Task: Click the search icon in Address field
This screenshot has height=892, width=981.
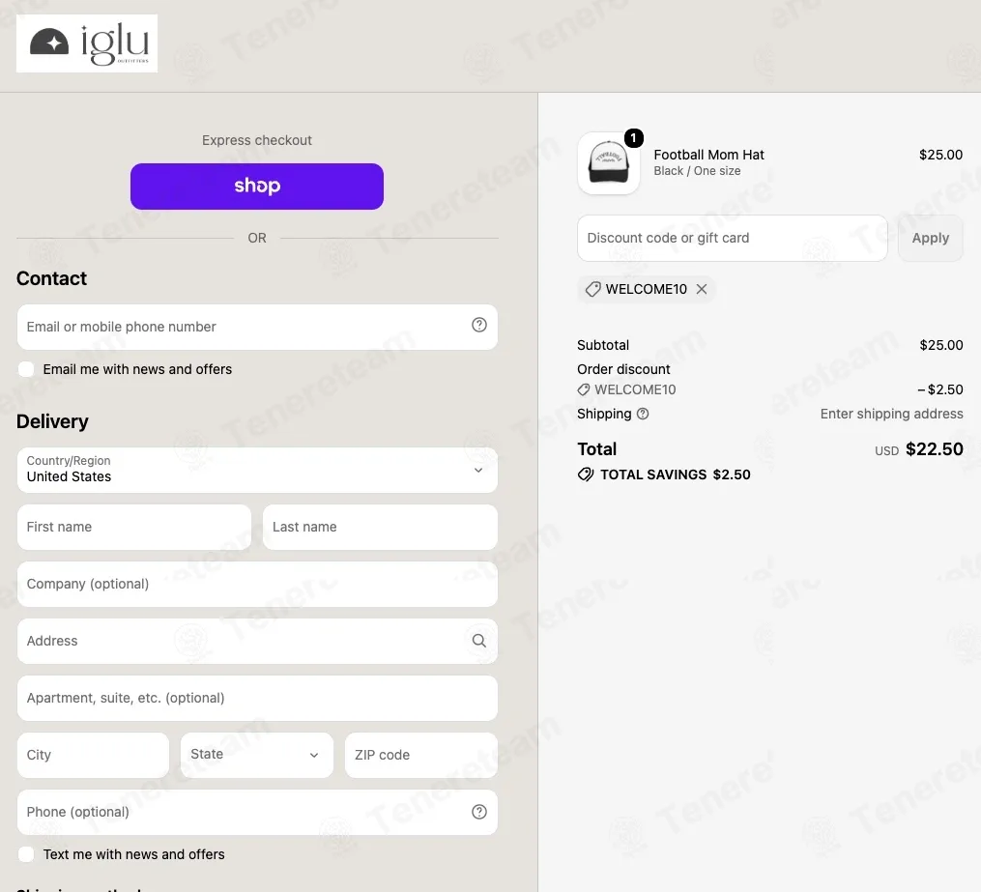Action: pos(479,641)
